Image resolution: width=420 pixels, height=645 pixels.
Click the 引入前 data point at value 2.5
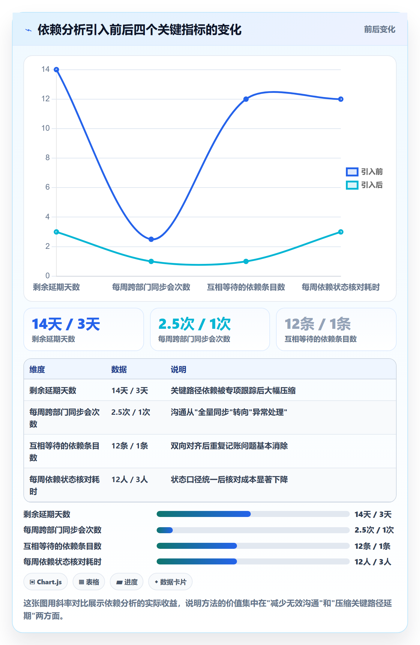click(x=151, y=239)
